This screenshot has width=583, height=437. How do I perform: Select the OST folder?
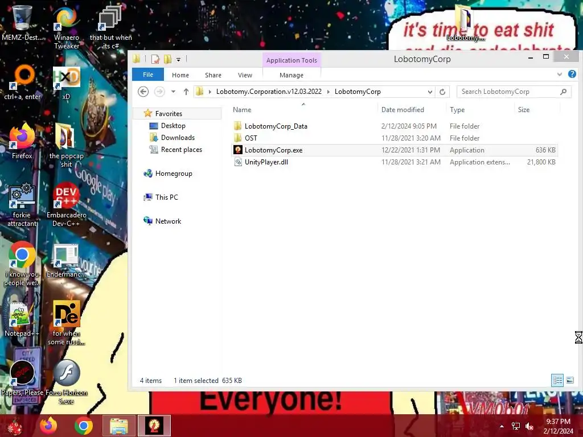(394, 138)
